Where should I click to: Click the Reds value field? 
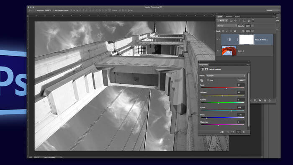(x=241, y=85)
